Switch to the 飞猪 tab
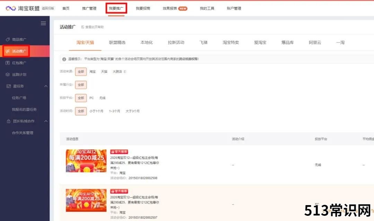Image resolution: width=374 pixels, height=221 pixels. (x=204, y=43)
